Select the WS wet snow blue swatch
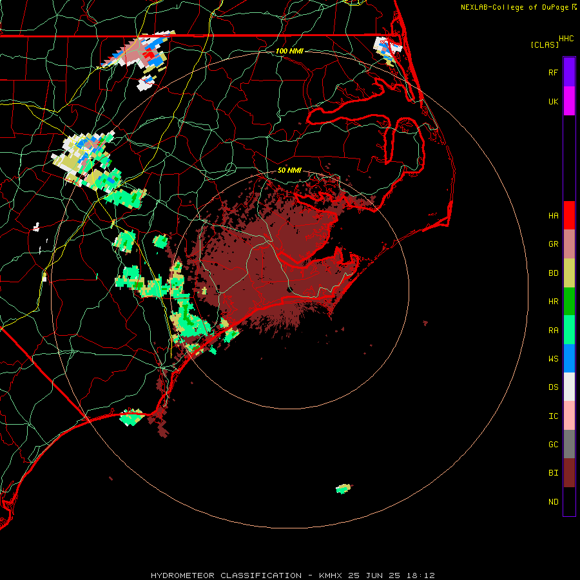This screenshot has width=580, height=580. pyautogui.click(x=569, y=358)
